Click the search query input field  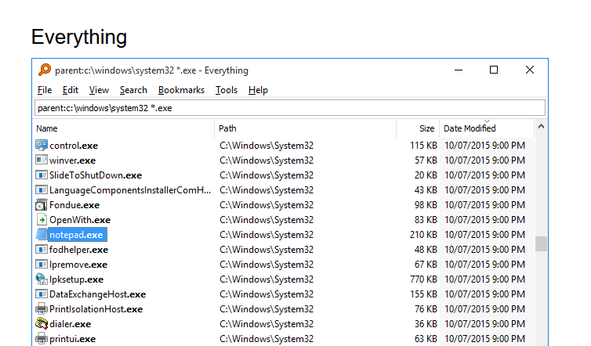[290, 108]
